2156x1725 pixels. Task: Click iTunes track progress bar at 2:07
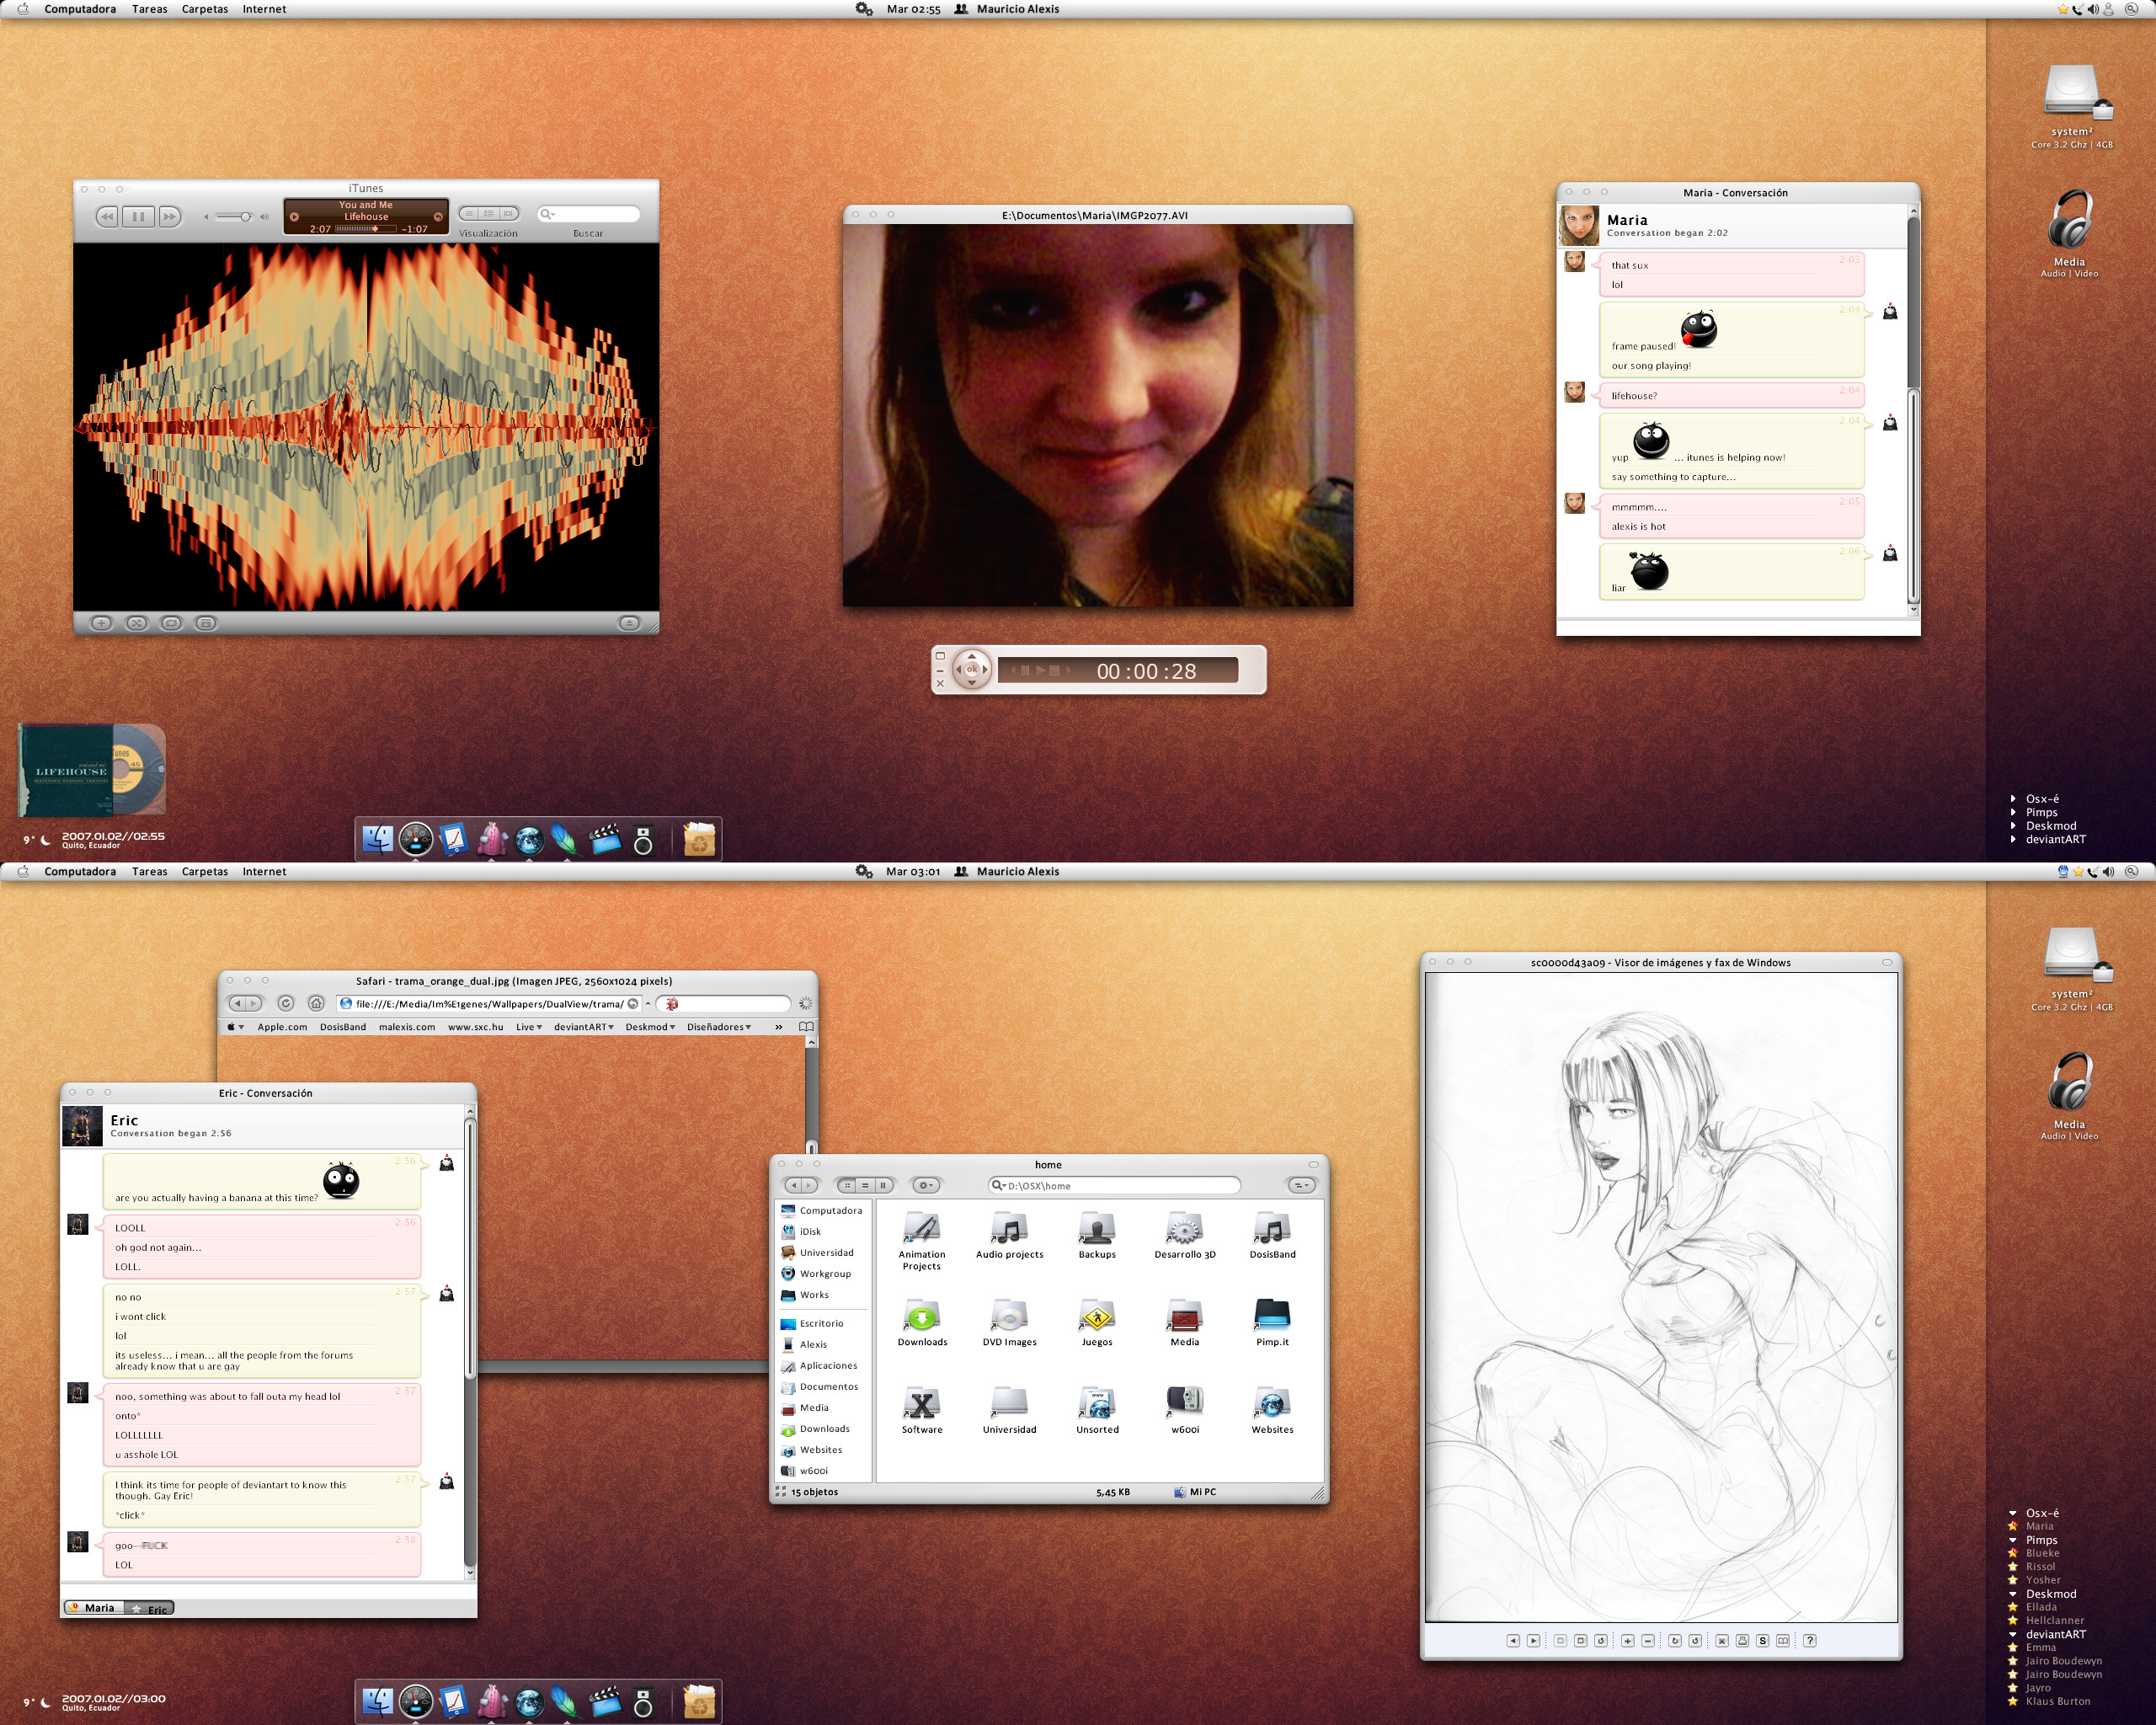366,229
